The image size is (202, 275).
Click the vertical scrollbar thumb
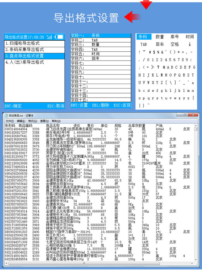(x=196, y=129)
